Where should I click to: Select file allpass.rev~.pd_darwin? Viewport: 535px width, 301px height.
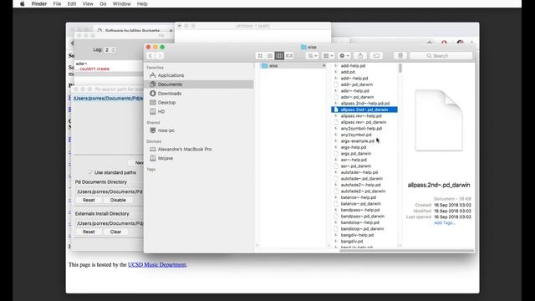[364, 122]
